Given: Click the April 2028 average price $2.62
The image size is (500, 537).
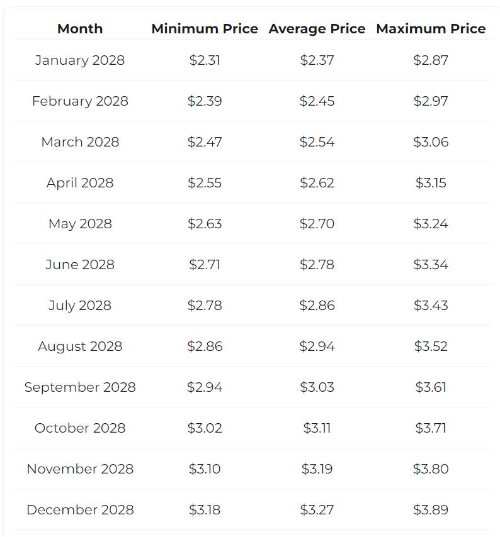Looking at the screenshot, I should (x=317, y=183).
